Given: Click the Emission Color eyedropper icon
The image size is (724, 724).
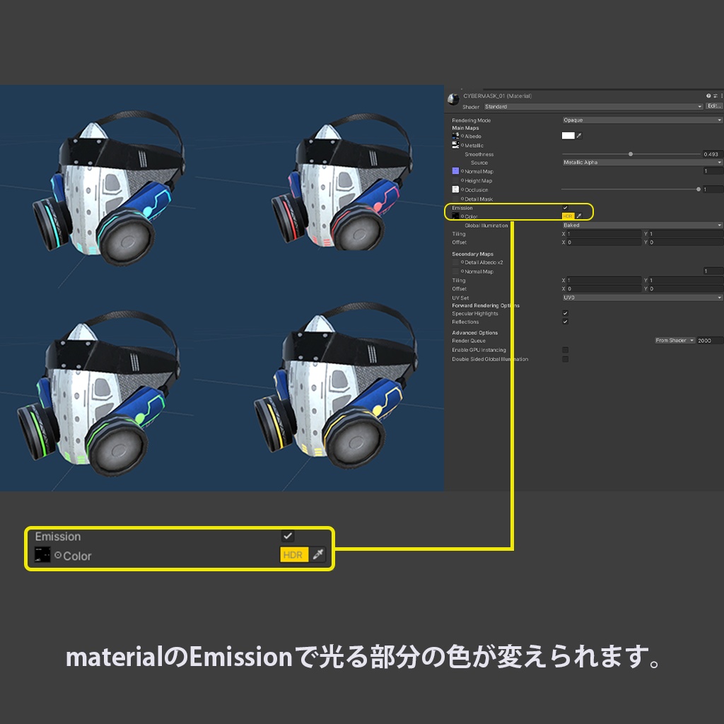Looking at the screenshot, I should pos(579,216).
